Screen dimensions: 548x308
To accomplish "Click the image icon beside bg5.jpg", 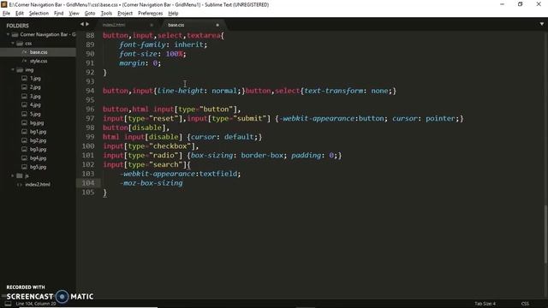I will [x=25, y=167].
